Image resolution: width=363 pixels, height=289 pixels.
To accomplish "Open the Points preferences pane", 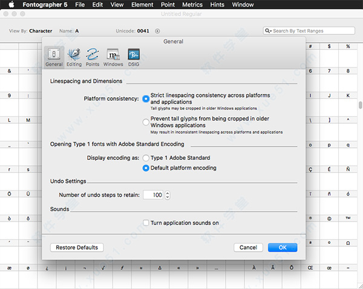I will click(x=93, y=57).
